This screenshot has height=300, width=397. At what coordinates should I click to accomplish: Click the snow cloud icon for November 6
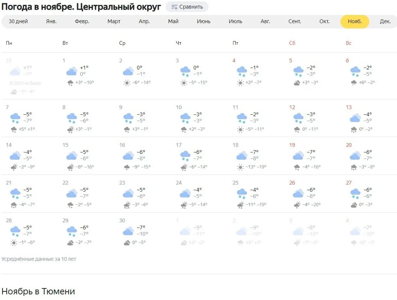click(x=355, y=72)
